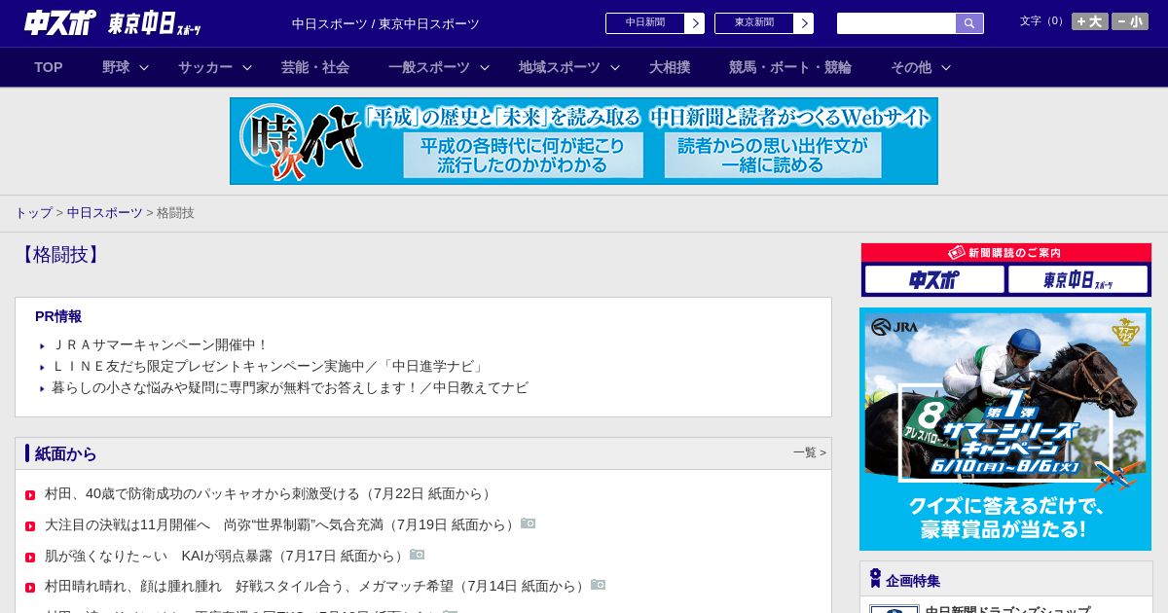The width and height of the screenshot is (1168, 613).
Task: Open the 中日新聞 header link button
Action: [655, 23]
